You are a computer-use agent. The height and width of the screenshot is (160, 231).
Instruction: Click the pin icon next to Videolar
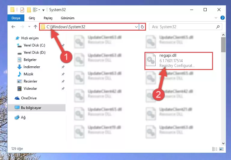click(x=63, y=89)
